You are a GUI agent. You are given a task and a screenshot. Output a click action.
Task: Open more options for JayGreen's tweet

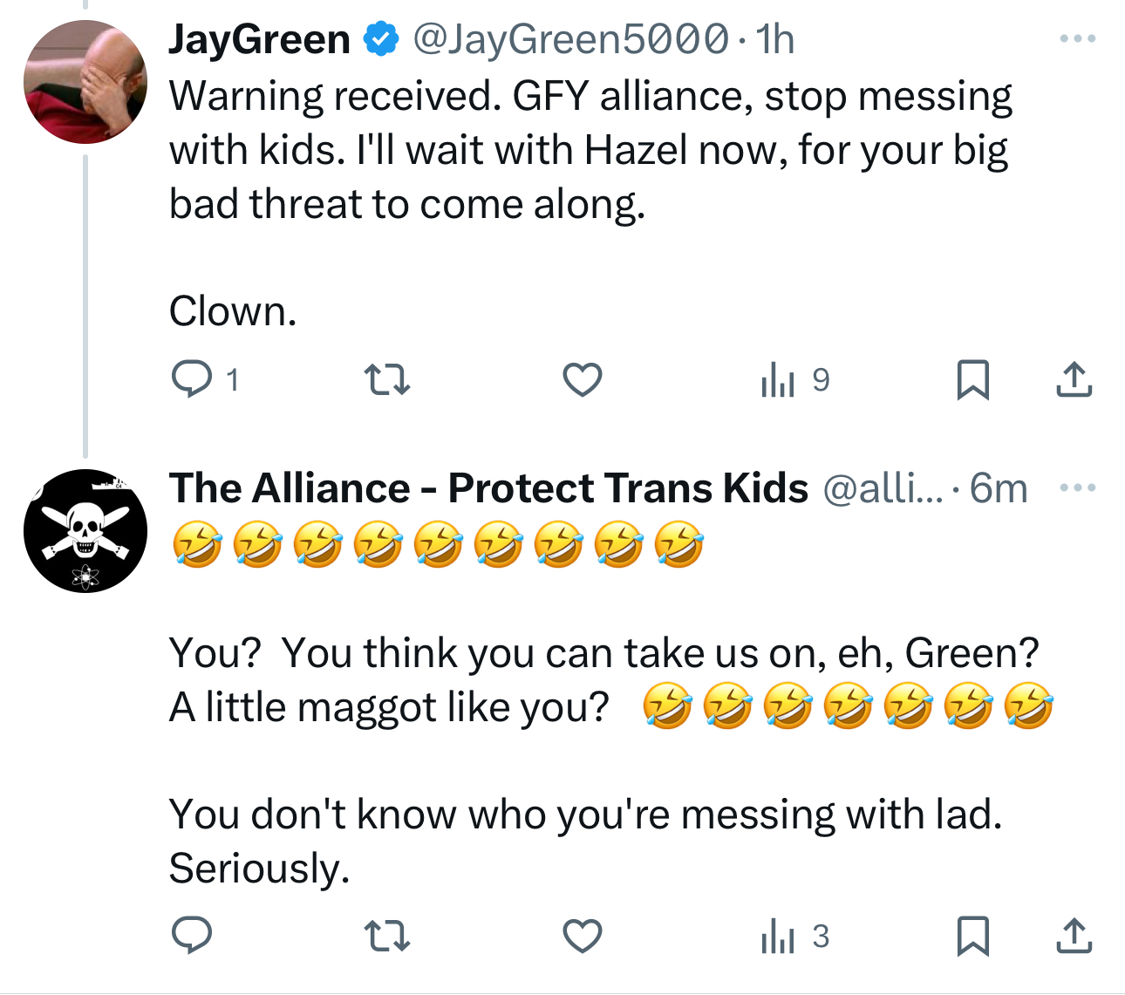[1077, 39]
